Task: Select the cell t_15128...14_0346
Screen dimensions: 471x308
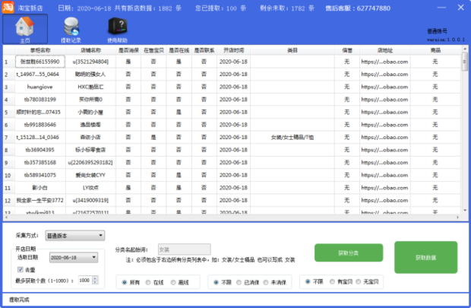Action: [x=40, y=138]
